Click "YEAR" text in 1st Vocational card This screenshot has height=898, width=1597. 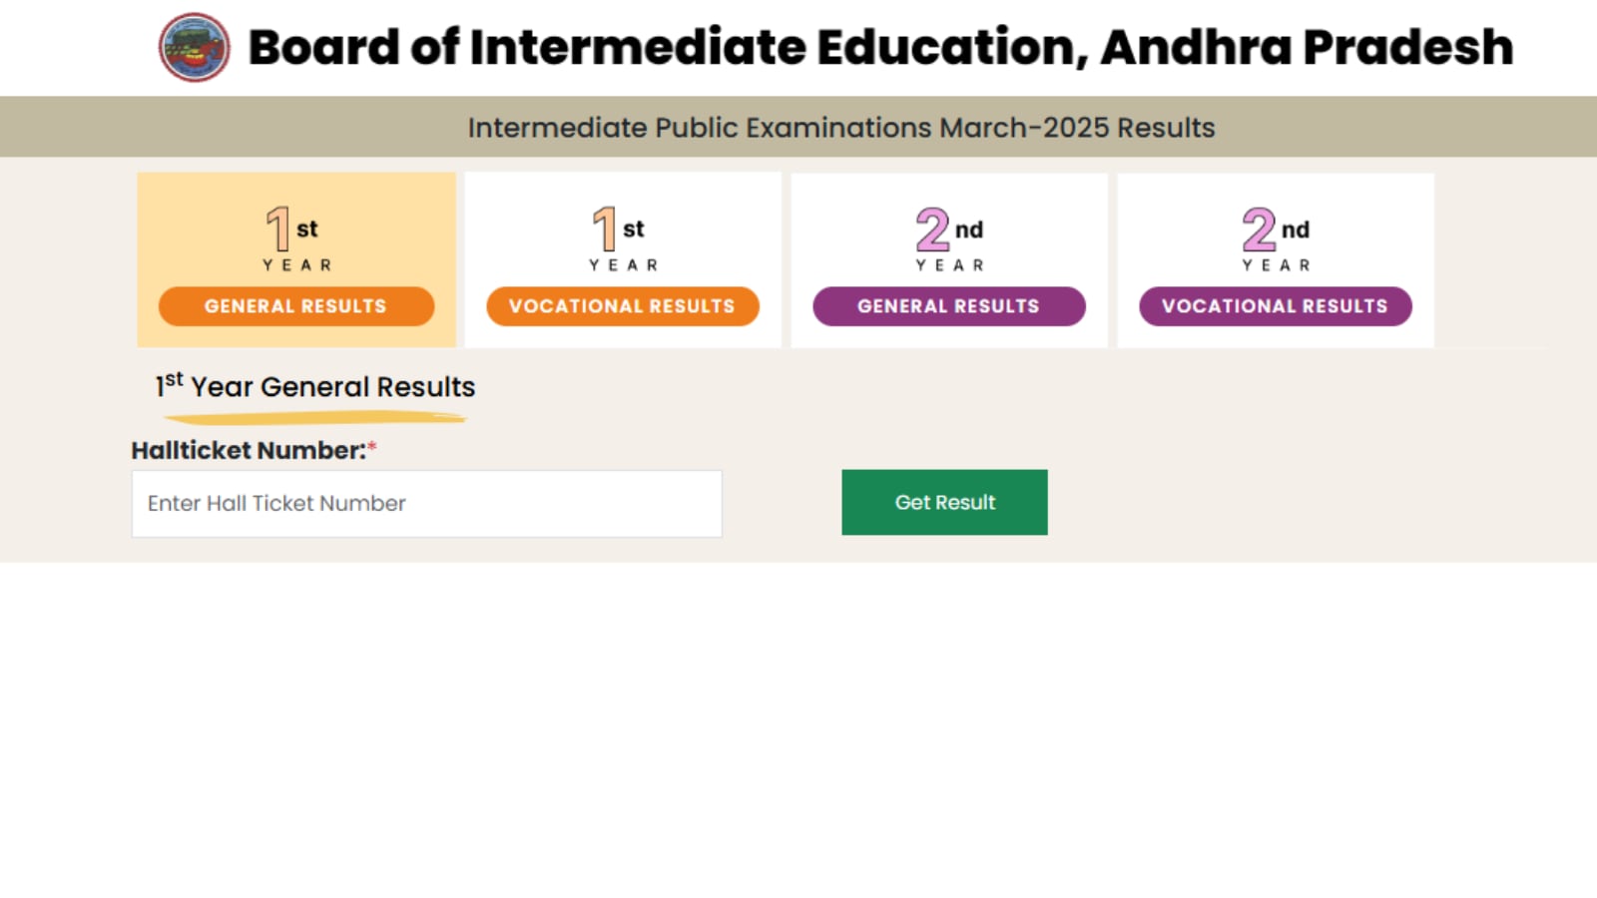tap(623, 265)
